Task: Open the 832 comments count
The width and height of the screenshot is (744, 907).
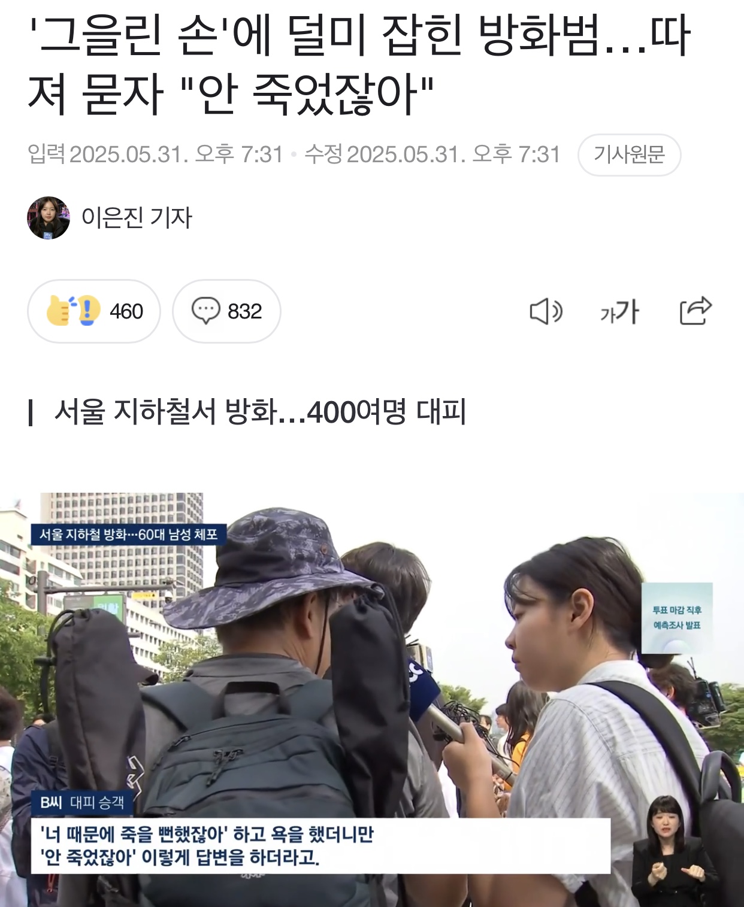Action: 244,311
